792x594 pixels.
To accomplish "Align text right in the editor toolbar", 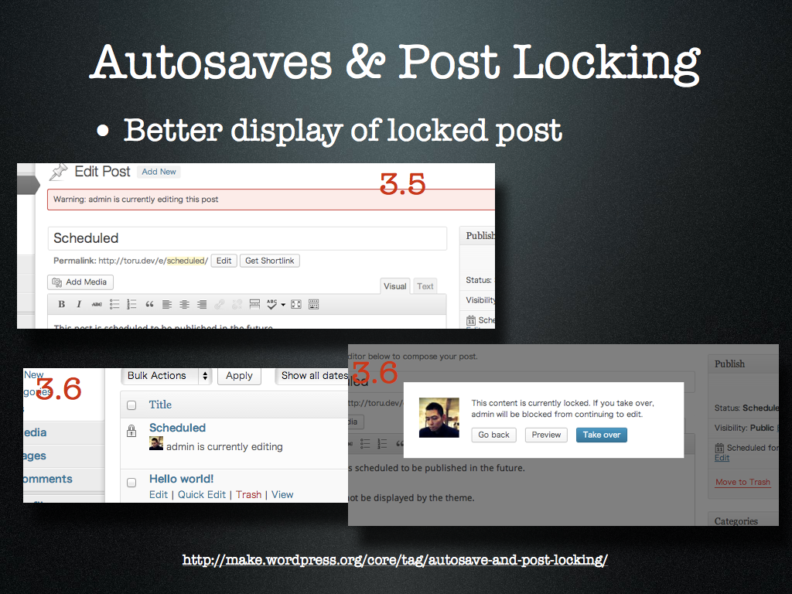I will coord(202,304).
